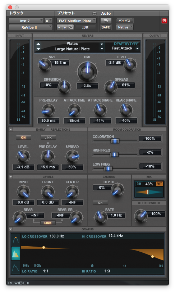Toggle the 比較 compare button
The image size is (175, 293).
tap(85, 27)
